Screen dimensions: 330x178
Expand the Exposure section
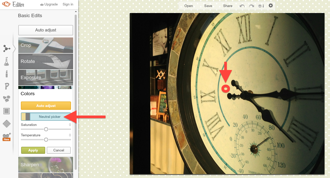(46, 78)
